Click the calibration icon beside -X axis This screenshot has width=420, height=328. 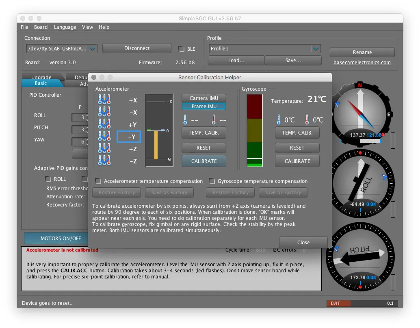coord(104,112)
